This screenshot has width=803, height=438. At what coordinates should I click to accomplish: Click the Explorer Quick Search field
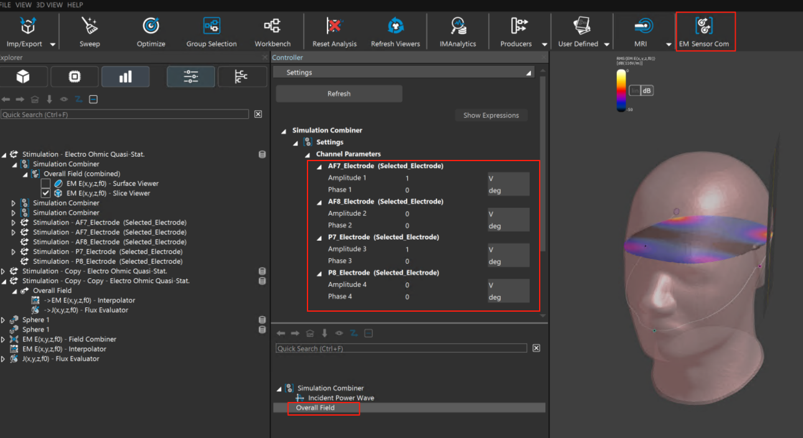pyautogui.click(x=124, y=114)
